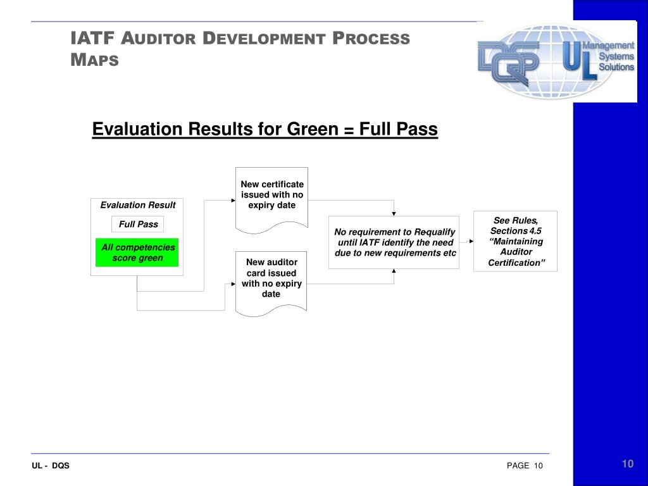The width and height of the screenshot is (648, 486).
Task: Click the 'PAGE 10' footer label
Action: coord(525,466)
